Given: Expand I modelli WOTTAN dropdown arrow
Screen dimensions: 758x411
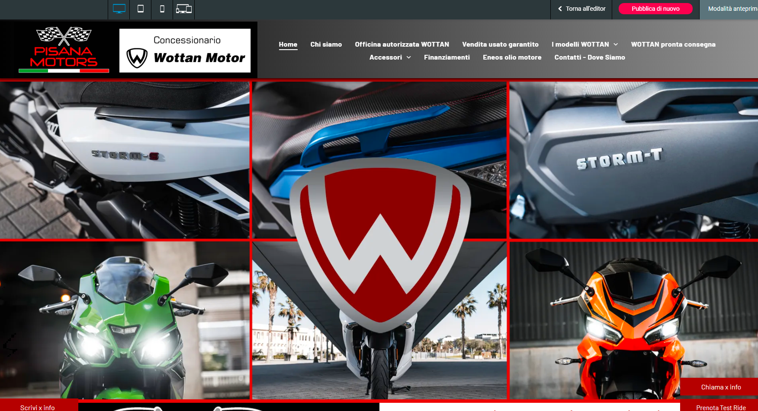Looking at the screenshot, I should [x=616, y=44].
